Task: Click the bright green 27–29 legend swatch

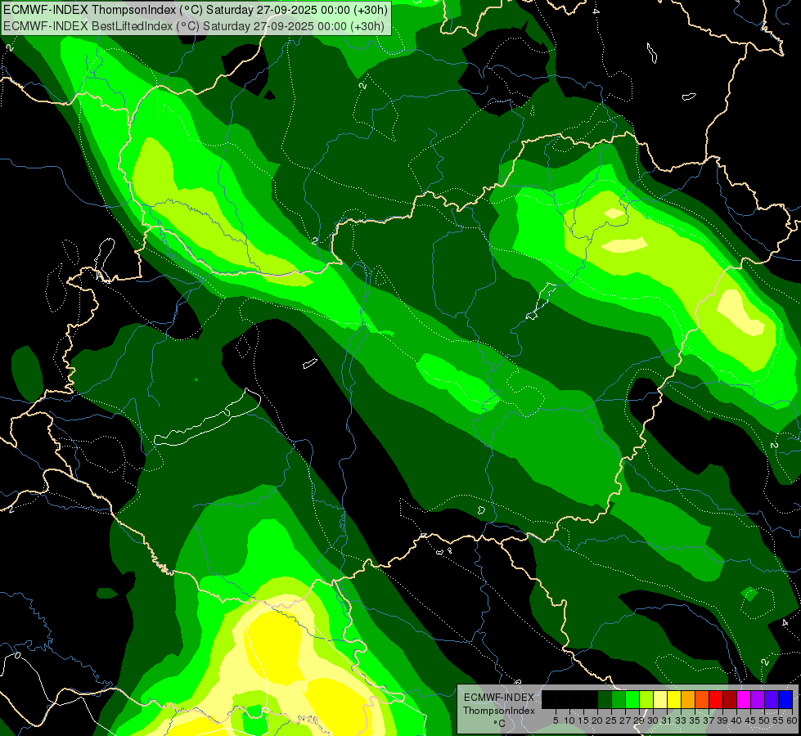Action: [x=632, y=699]
